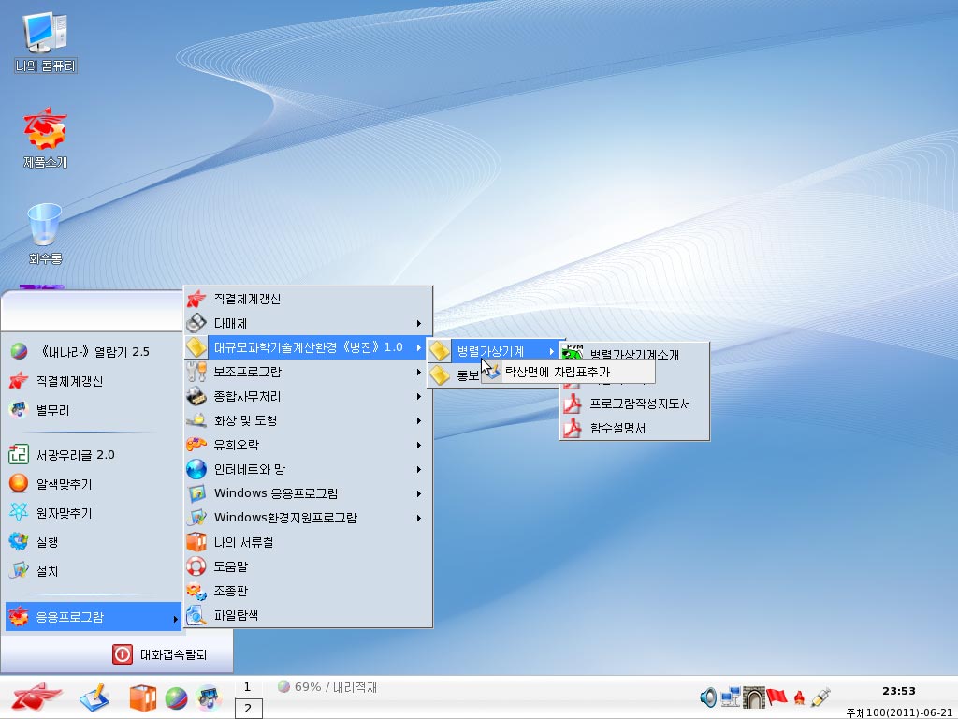The width and height of the screenshot is (958, 719).
Task: Expand the 화상 및 도형 graphics submenu
Action: (x=307, y=420)
